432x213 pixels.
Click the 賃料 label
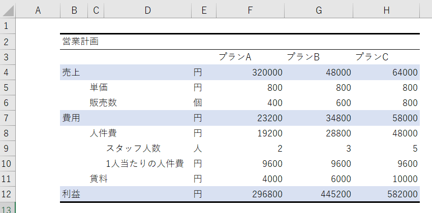pyautogui.click(x=99, y=179)
